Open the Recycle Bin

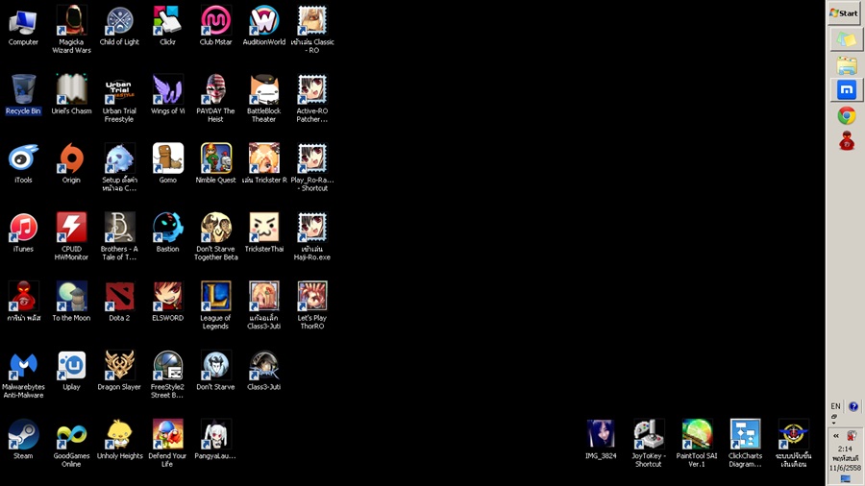[x=23, y=94]
